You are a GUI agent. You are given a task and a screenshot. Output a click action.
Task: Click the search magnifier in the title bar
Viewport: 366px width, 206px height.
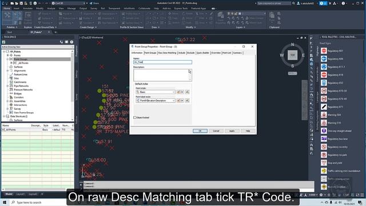293,3
